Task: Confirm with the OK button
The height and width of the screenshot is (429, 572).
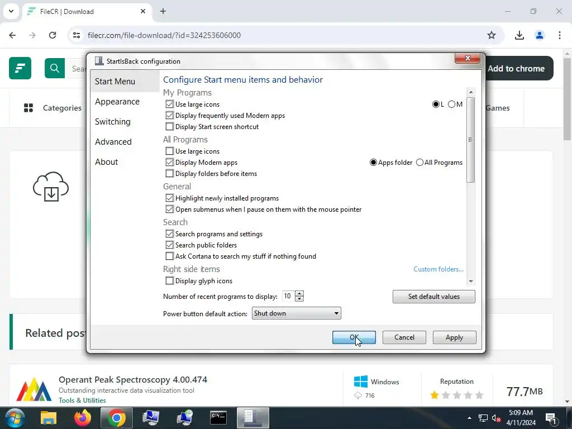Action: coord(354,337)
